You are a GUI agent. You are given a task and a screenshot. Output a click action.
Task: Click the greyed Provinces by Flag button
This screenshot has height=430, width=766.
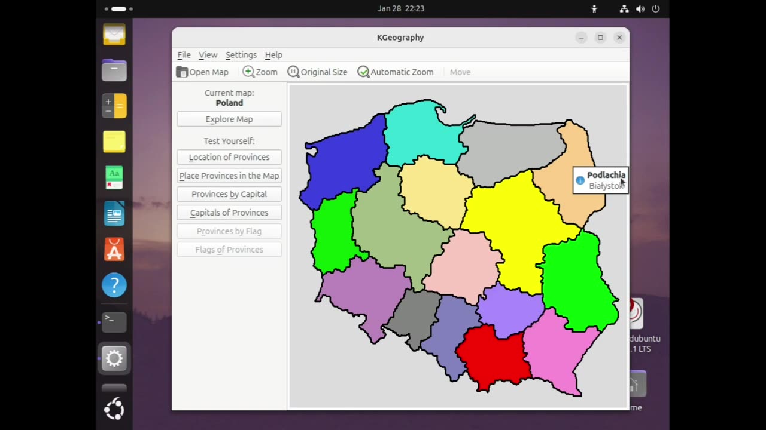click(x=229, y=231)
